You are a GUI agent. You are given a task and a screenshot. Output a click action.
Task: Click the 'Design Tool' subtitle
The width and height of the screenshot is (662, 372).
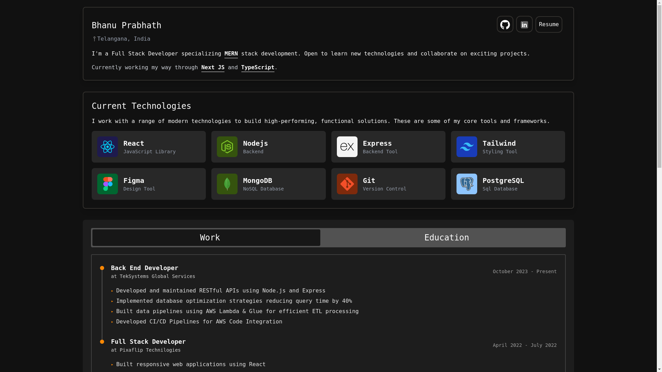pyautogui.click(x=139, y=189)
